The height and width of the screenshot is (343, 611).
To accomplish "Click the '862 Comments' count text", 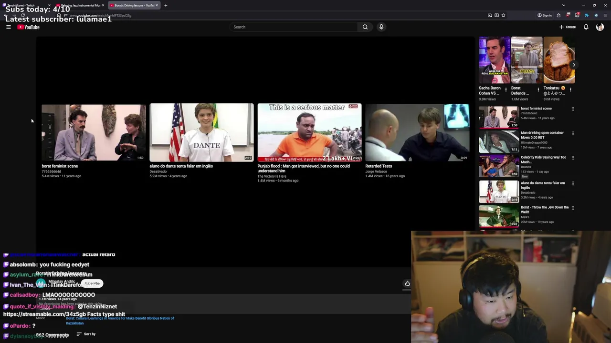I will (x=53, y=335).
